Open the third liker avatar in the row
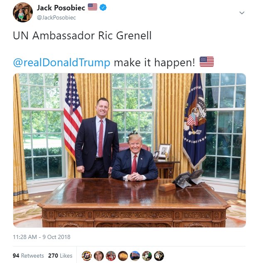 [111, 256]
